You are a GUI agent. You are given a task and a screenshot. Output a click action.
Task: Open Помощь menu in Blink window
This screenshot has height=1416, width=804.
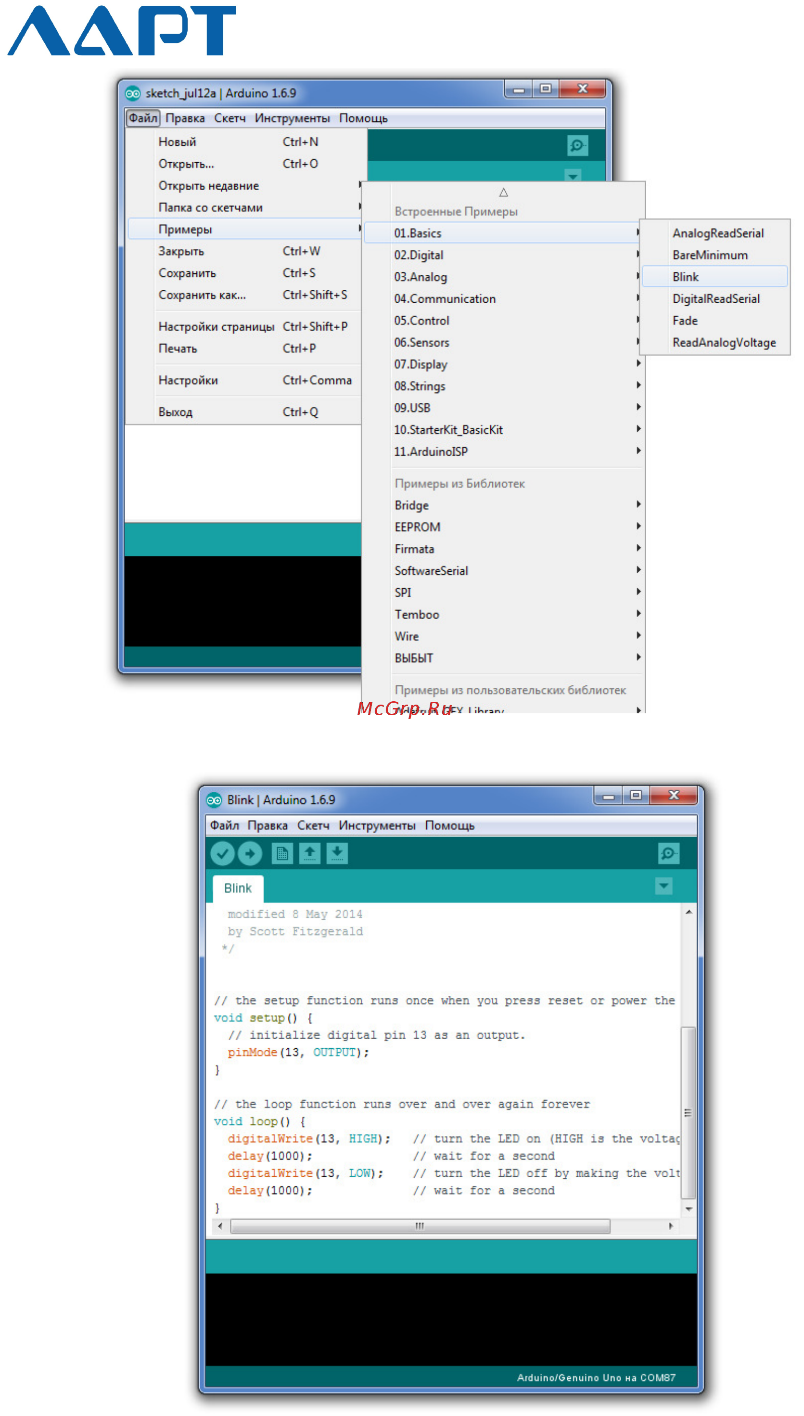tap(449, 825)
